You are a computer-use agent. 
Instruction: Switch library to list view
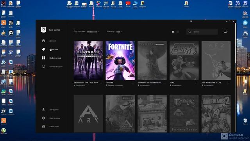(x=178, y=32)
